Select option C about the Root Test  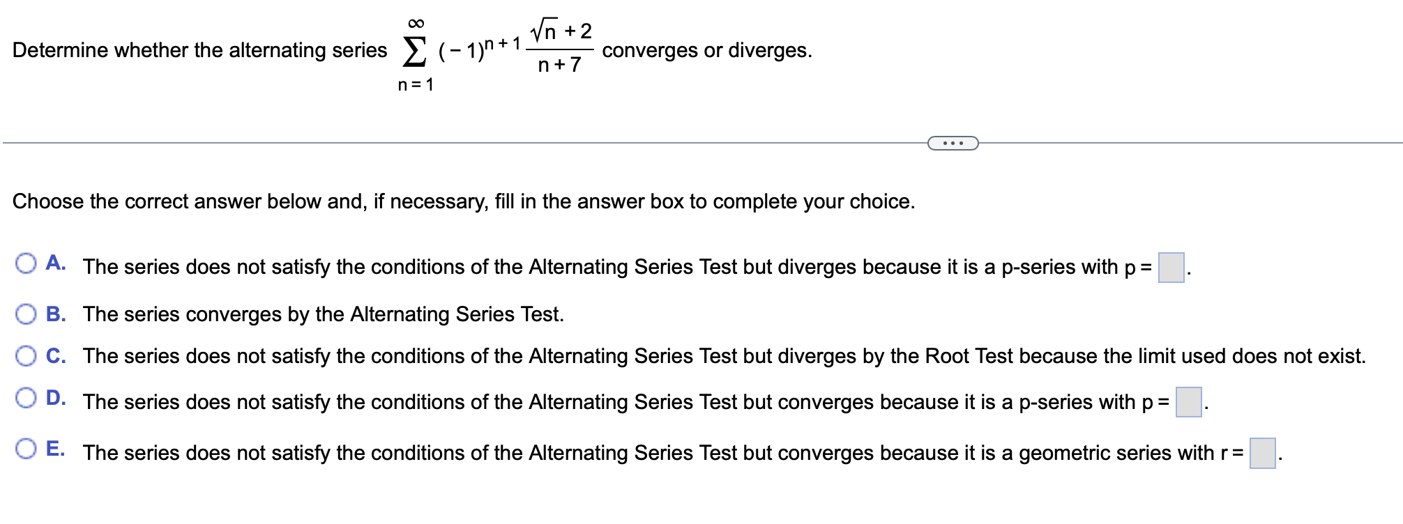pyautogui.click(x=26, y=355)
